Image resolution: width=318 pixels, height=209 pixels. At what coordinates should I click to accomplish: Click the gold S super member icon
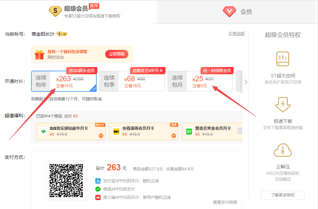click(55, 11)
